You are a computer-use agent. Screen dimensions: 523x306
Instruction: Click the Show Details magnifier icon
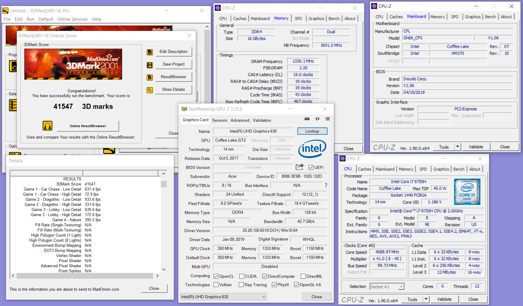pos(149,90)
